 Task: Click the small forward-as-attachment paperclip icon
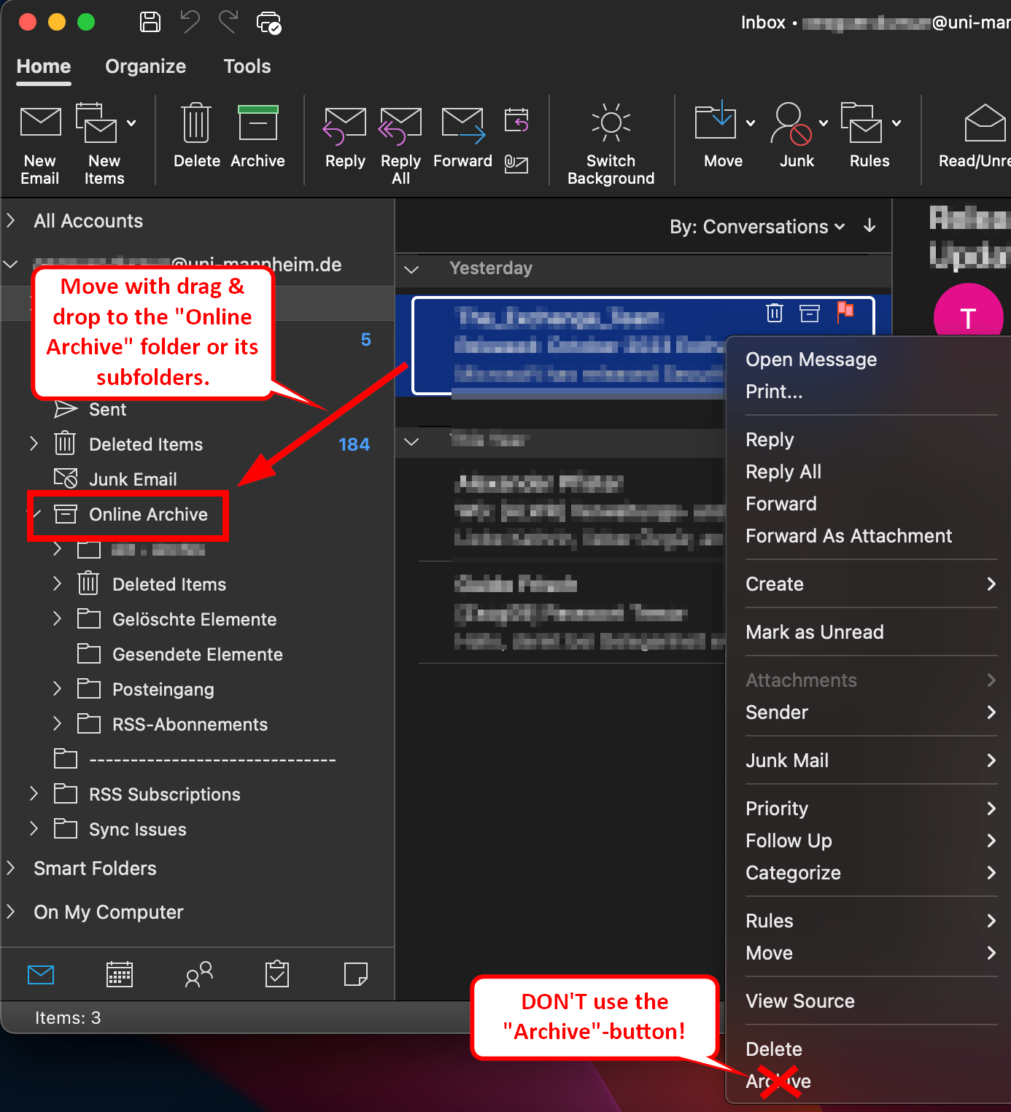coord(516,164)
